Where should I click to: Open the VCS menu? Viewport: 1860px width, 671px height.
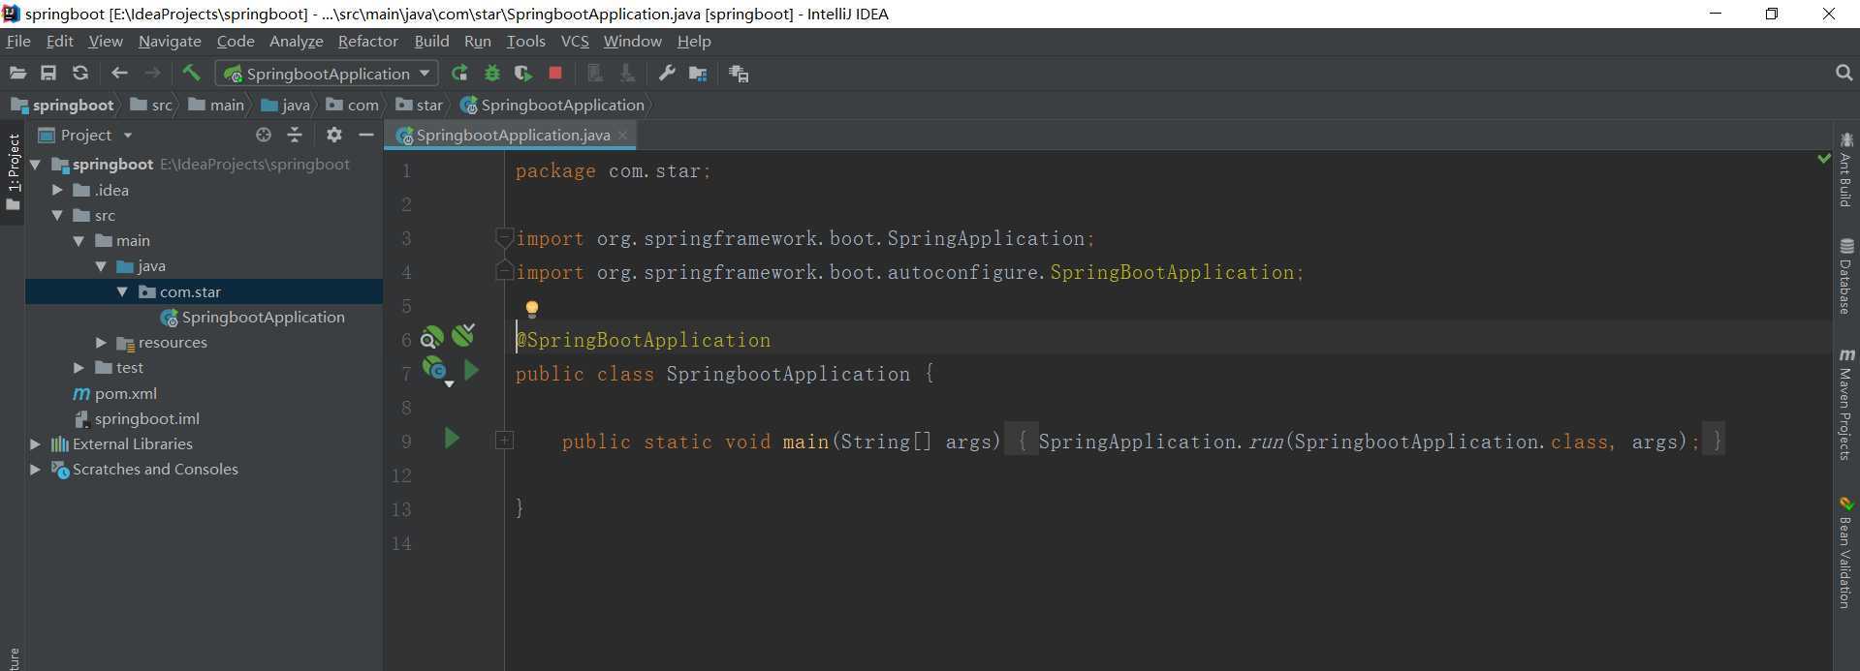point(575,41)
